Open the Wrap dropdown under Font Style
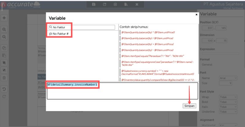245x127 pixels. pos(228,97)
